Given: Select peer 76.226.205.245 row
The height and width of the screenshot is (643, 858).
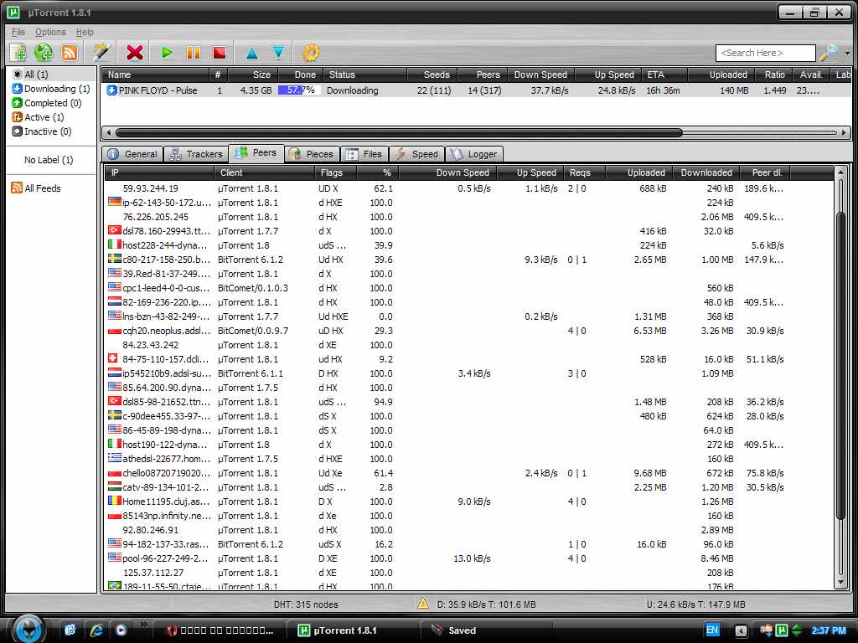Looking at the screenshot, I should point(469,217).
